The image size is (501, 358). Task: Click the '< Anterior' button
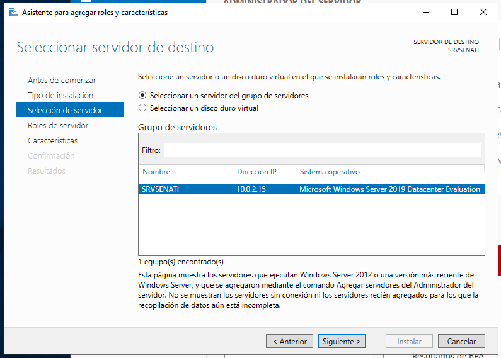289,342
